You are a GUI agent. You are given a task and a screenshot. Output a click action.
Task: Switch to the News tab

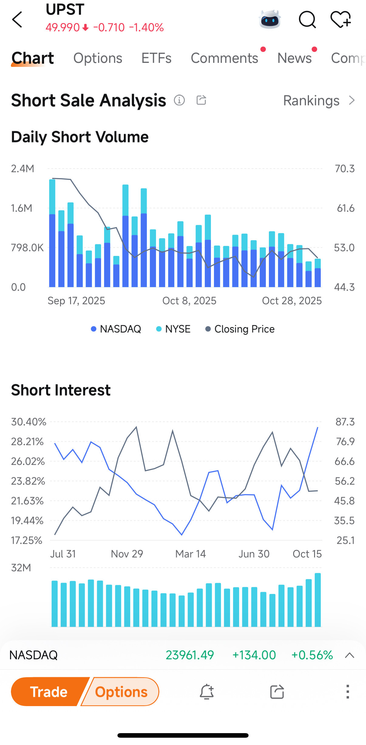(294, 58)
